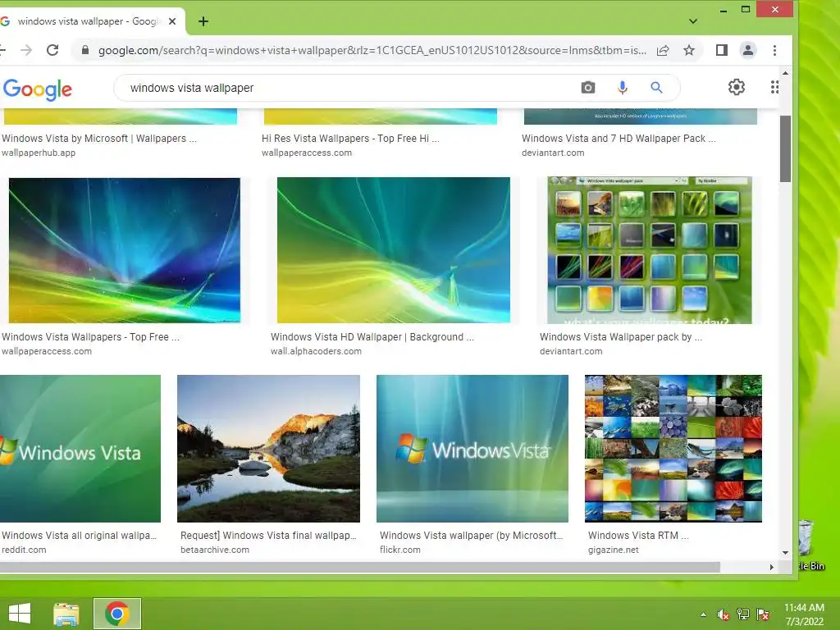Click the vertical scrollbar down arrow

[x=785, y=553]
